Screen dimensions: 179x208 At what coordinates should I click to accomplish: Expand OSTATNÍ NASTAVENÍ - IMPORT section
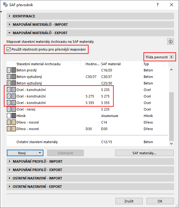coord(90,178)
